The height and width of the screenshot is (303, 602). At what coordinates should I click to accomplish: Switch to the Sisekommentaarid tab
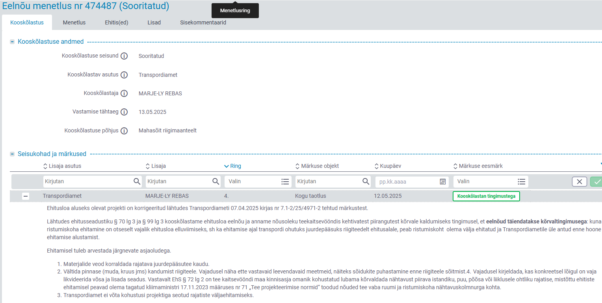pyautogui.click(x=203, y=22)
